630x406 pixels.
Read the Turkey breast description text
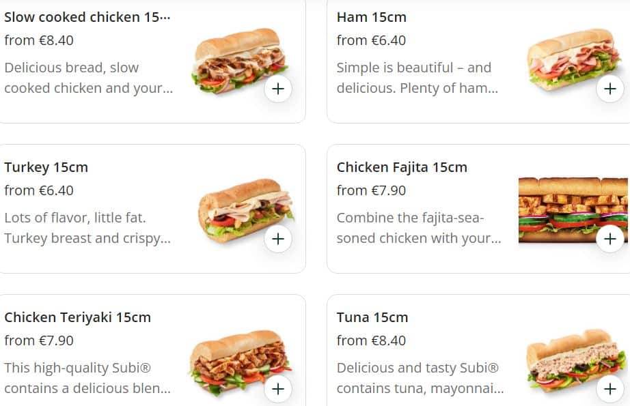(87, 228)
